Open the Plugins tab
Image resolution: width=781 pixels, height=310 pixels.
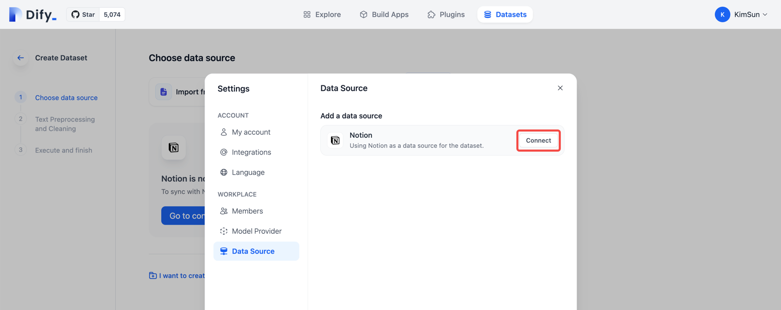tap(446, 15)
